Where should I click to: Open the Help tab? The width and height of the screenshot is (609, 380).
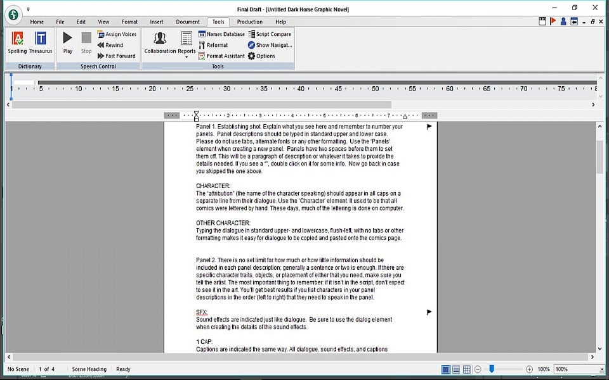point(280,22)
